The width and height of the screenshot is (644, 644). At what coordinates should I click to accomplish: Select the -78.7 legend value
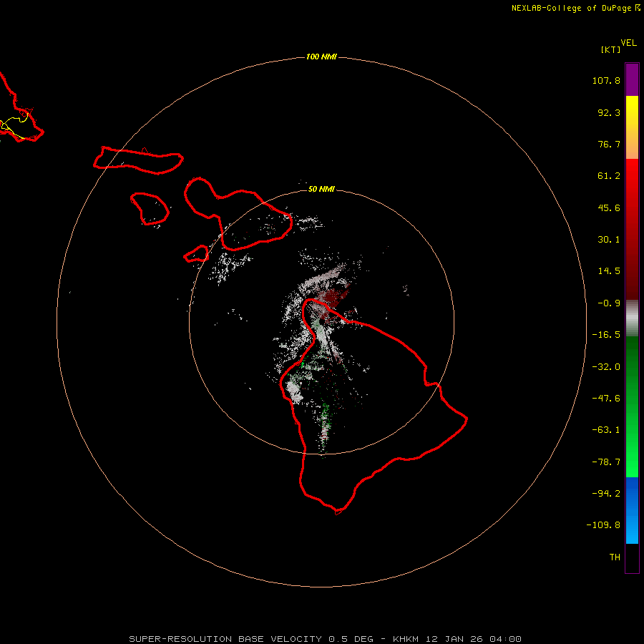(x=606, y=462)
